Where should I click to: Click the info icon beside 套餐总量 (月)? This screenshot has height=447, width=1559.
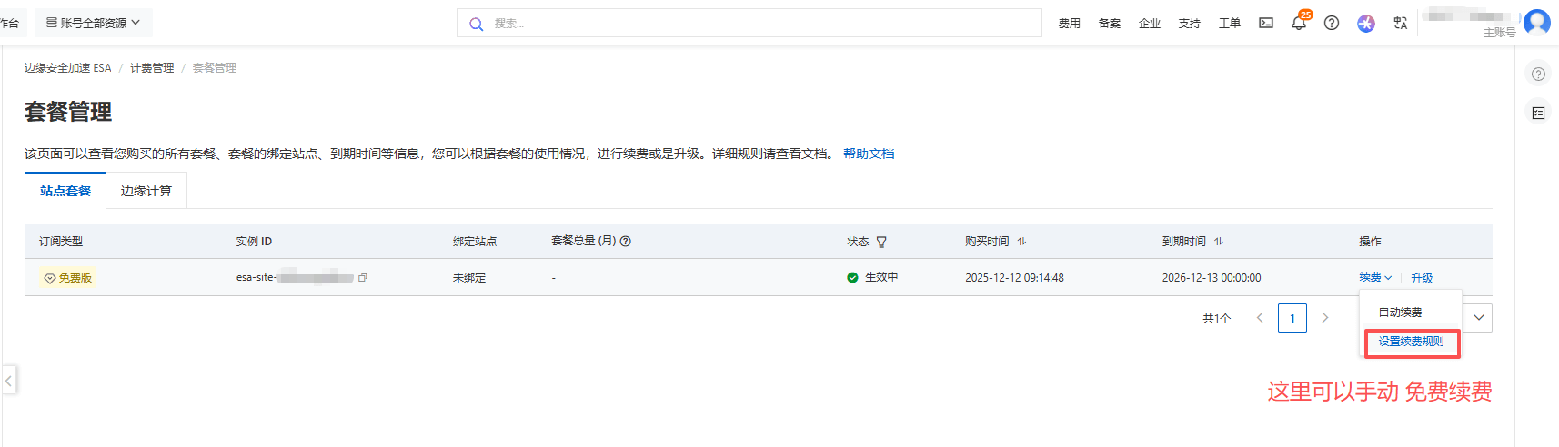(626, 242)
